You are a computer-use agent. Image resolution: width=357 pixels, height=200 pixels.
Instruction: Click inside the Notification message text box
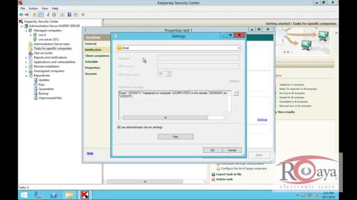[173, 103]
